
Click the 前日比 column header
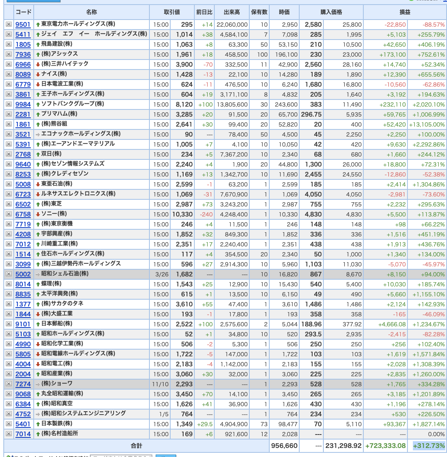[x=204, y=12]
